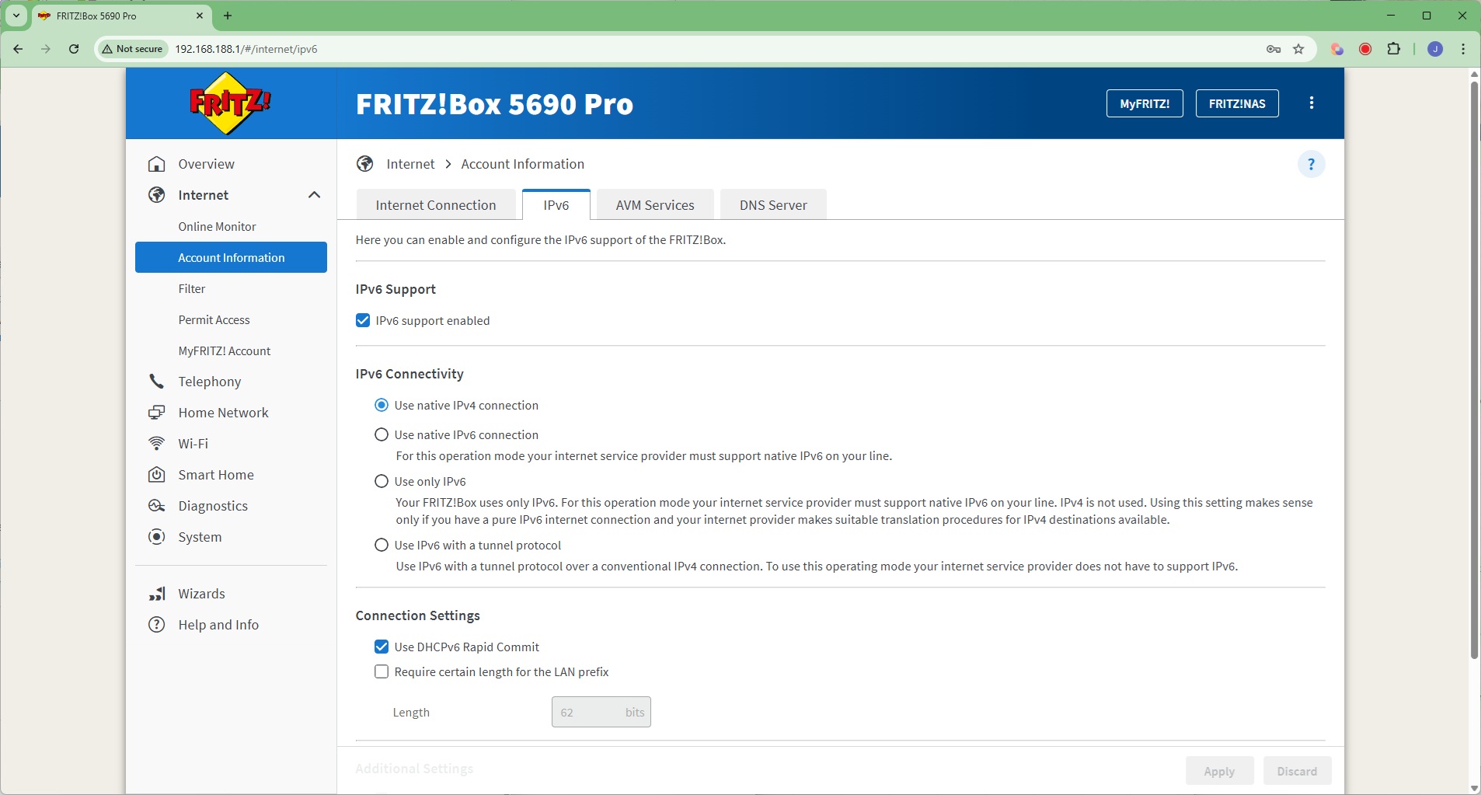
Task: Click the Help and Info icon
Action: pyautogui.click(x=157, y=625)
